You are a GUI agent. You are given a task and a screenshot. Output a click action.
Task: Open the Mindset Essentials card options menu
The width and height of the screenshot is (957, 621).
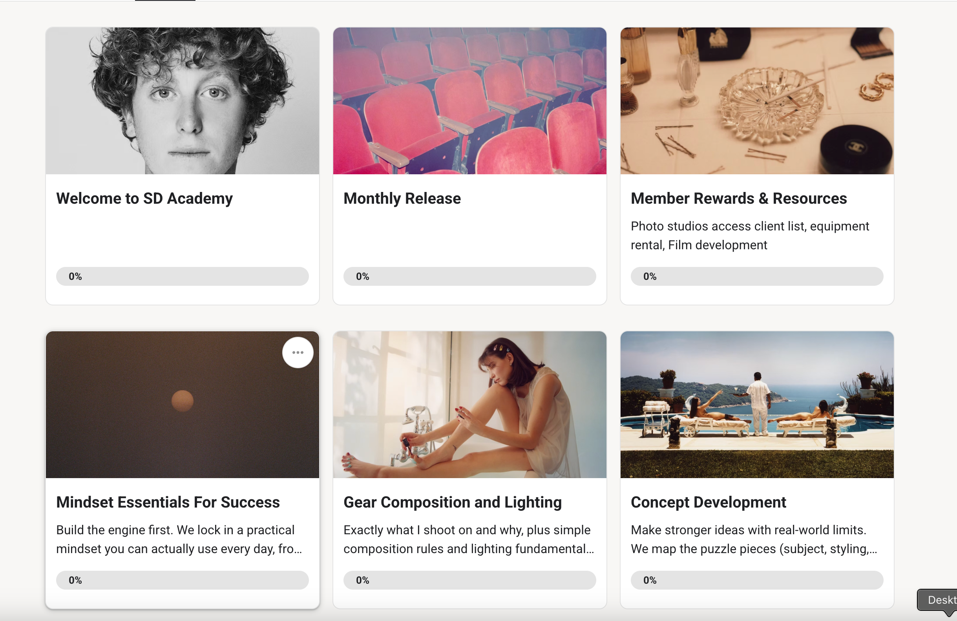(x=298, y=353)
